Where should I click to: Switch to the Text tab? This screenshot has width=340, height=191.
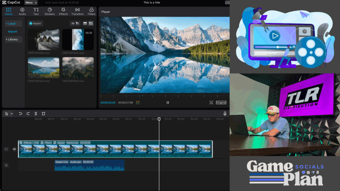[36, 12]
